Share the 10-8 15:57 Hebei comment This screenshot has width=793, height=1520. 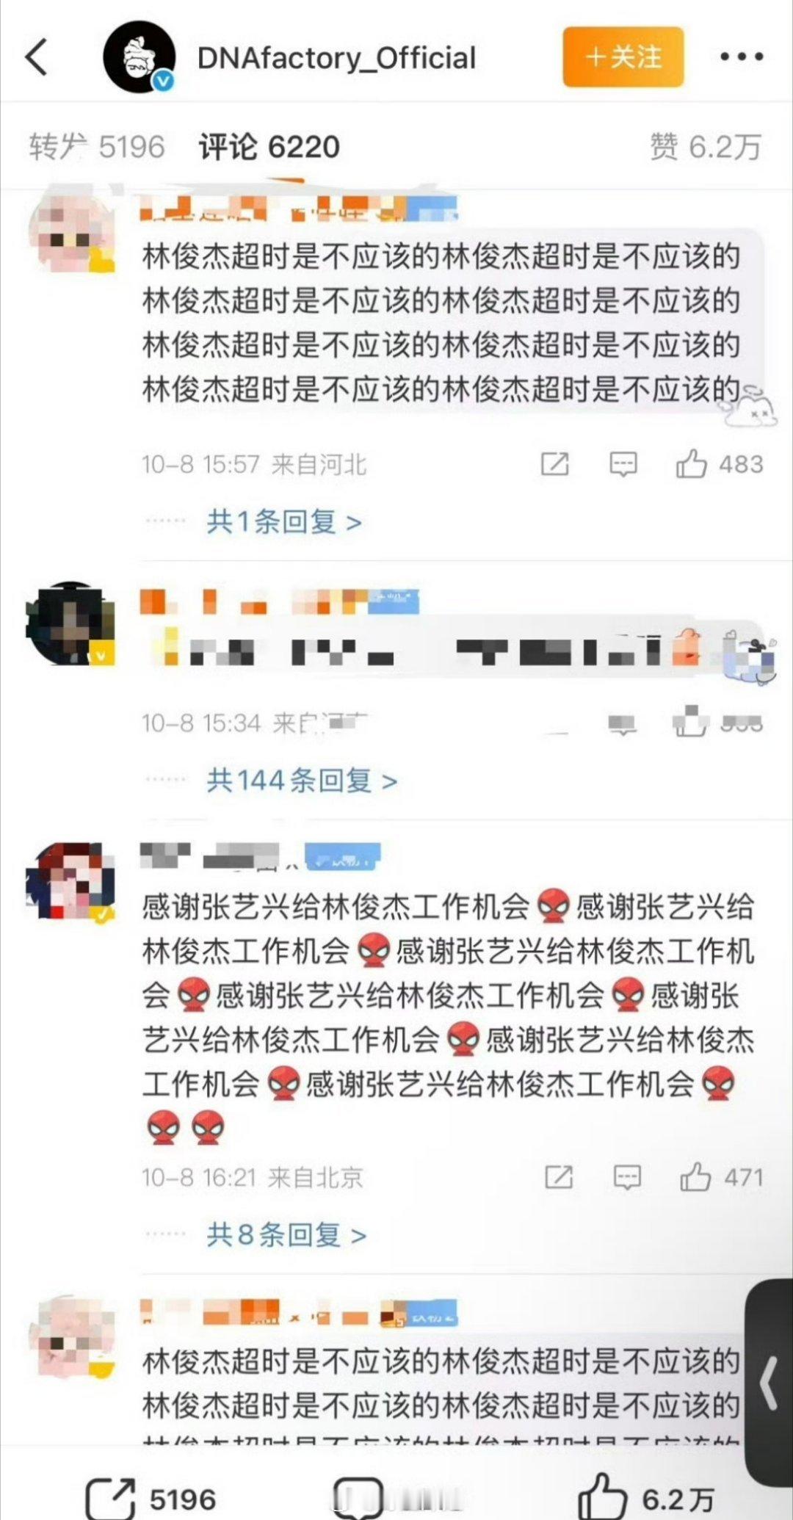click(x=554, y=464)
